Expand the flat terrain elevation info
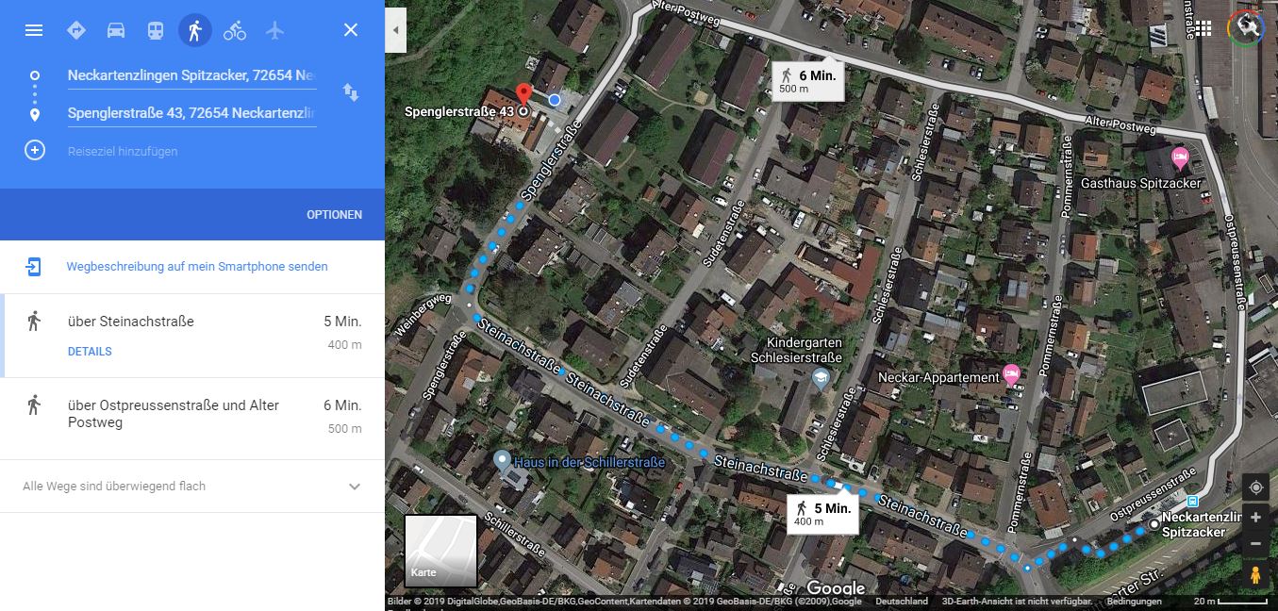1278x611 pixels. [355, 487]
